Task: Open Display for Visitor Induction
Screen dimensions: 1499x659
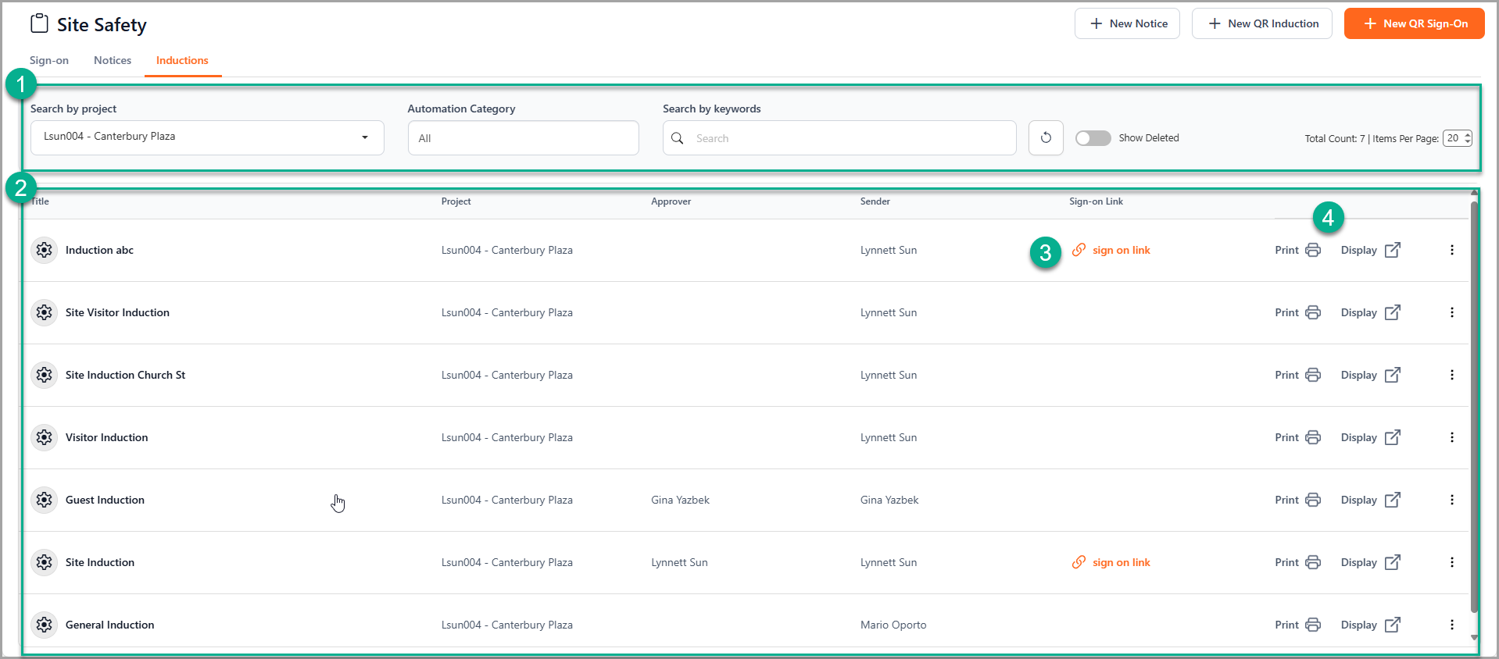Action: 1370,437
